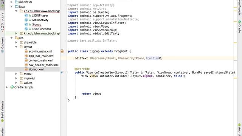Viewport: 242px width, 136px height.
Task: Click the drawable folder icon
Action: [x=22, y=42]
